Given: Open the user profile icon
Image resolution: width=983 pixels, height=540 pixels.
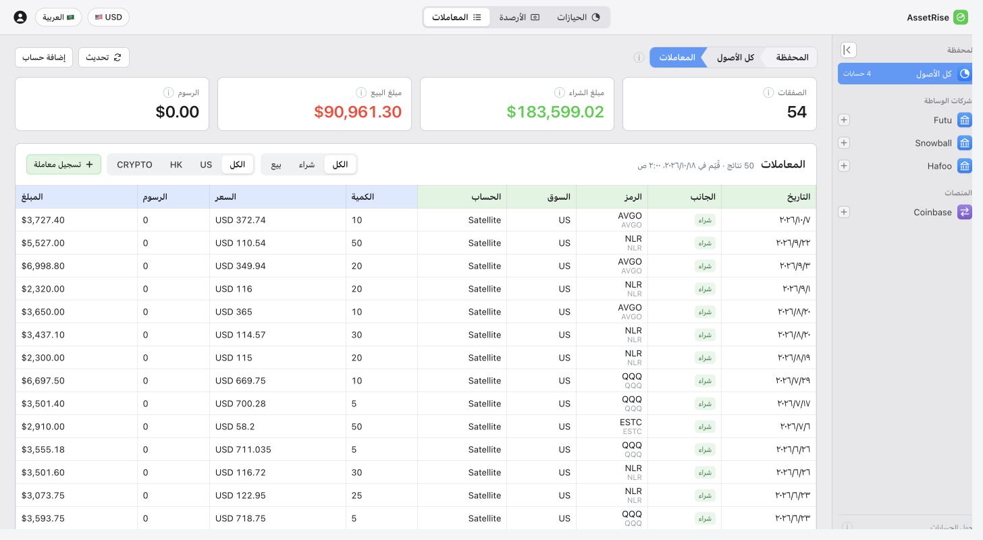Looking at the screenshot, I should click(20, 18).
